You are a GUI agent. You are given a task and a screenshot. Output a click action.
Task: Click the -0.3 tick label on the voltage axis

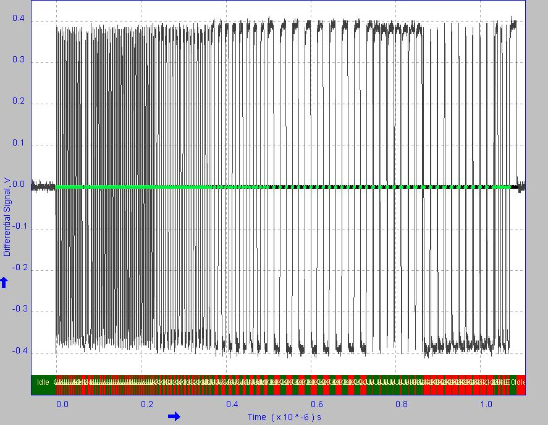[17, 310]
